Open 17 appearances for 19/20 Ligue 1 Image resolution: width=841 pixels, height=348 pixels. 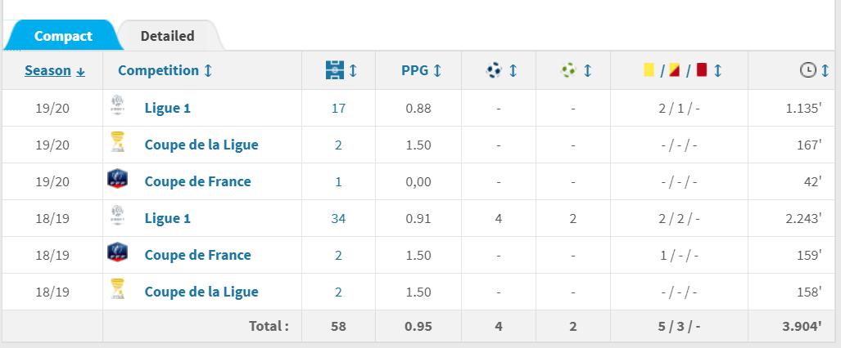click(x=338, y=108)
